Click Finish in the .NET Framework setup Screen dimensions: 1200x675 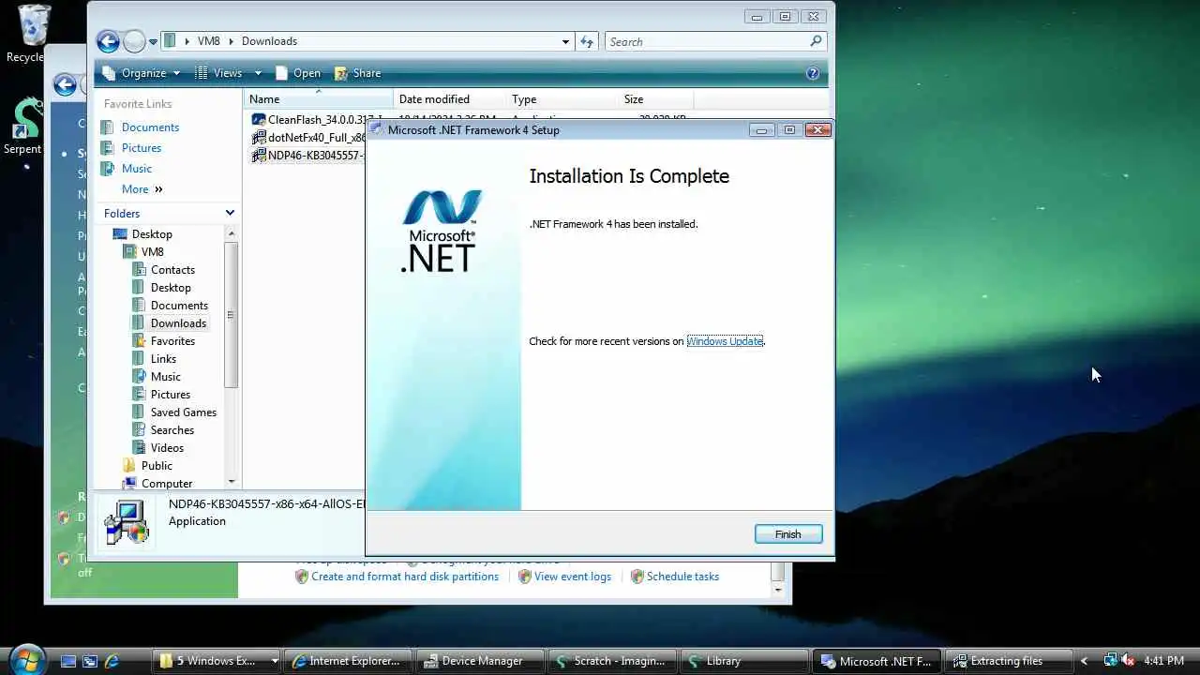click(x=787, y=534)
